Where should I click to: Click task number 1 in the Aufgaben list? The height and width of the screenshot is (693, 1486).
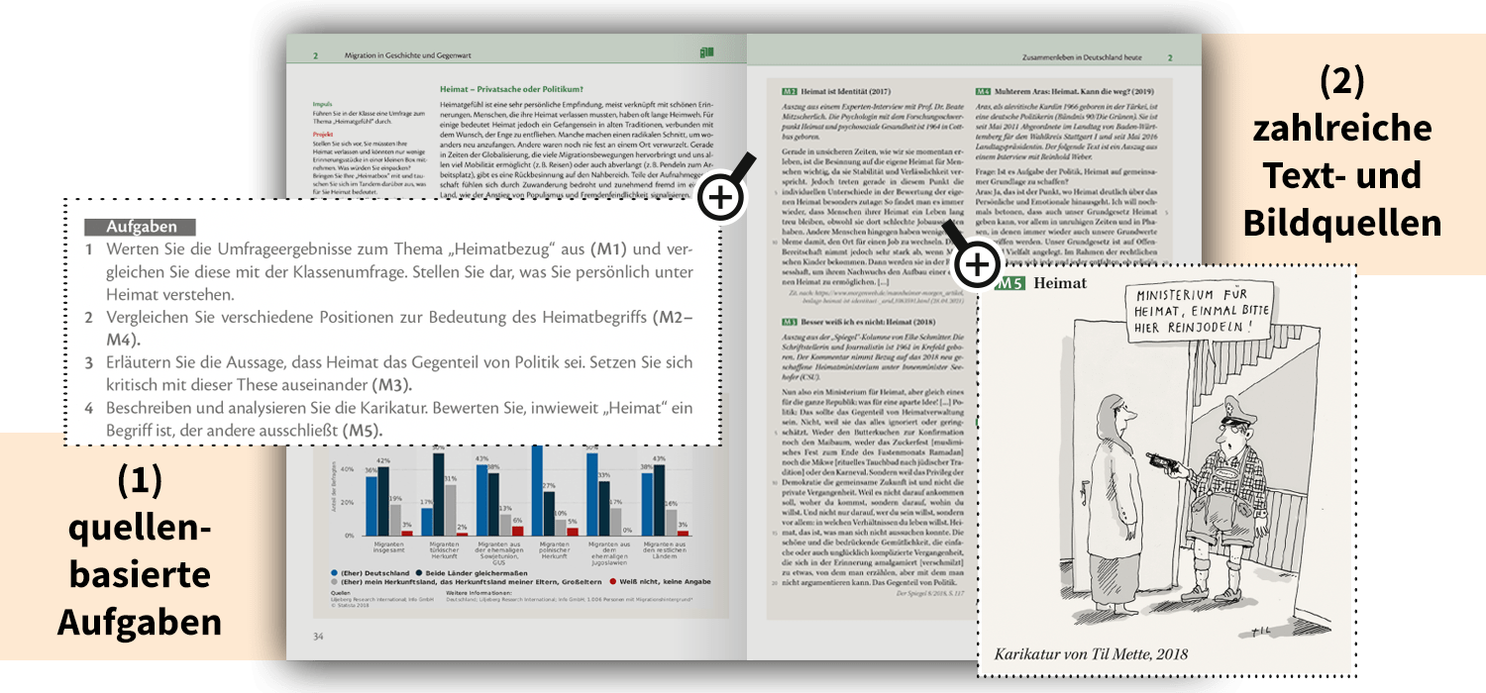click(x=89, y=248)
